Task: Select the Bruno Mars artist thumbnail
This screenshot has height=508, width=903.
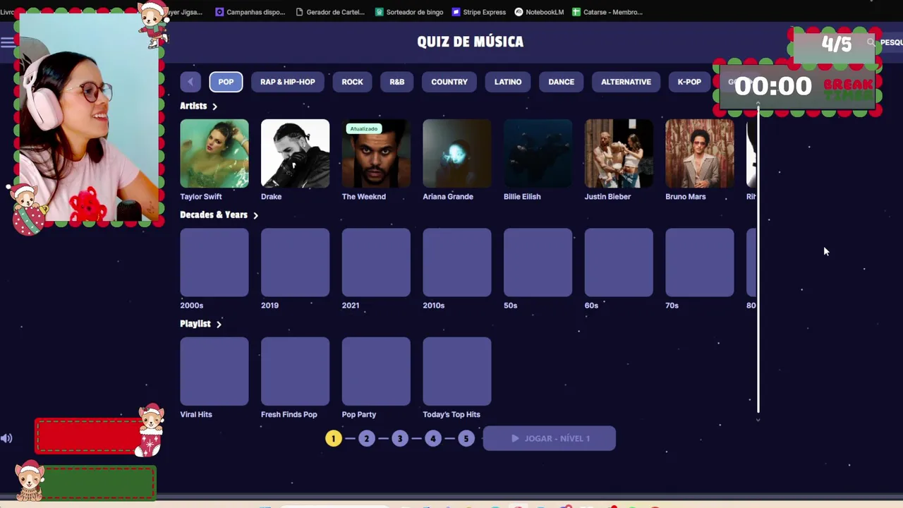Action: pyautogui.click(x=700, y=153)
